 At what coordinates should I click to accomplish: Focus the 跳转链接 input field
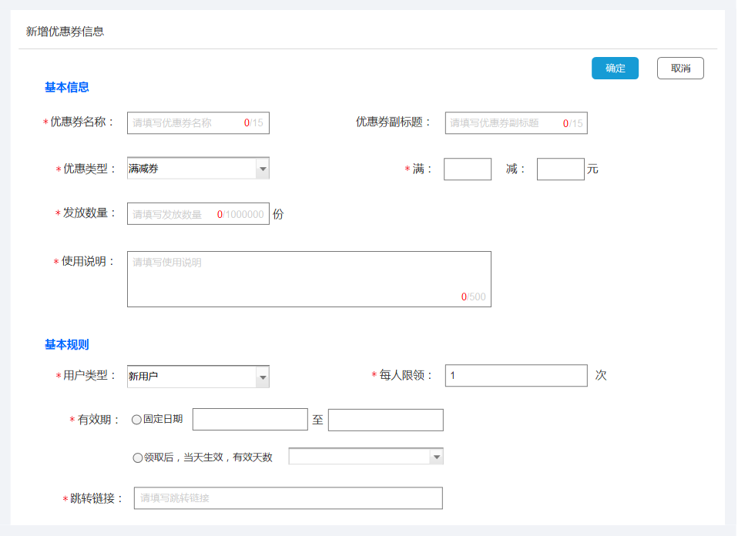coord(288,498)
